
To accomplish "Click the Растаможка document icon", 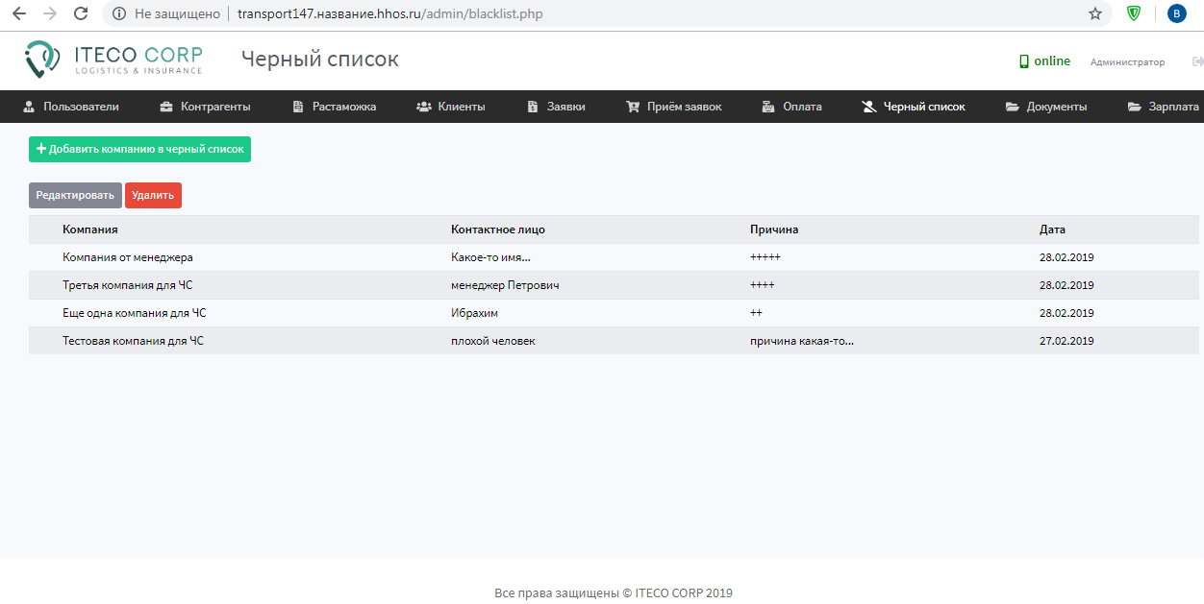I will 298,107.
